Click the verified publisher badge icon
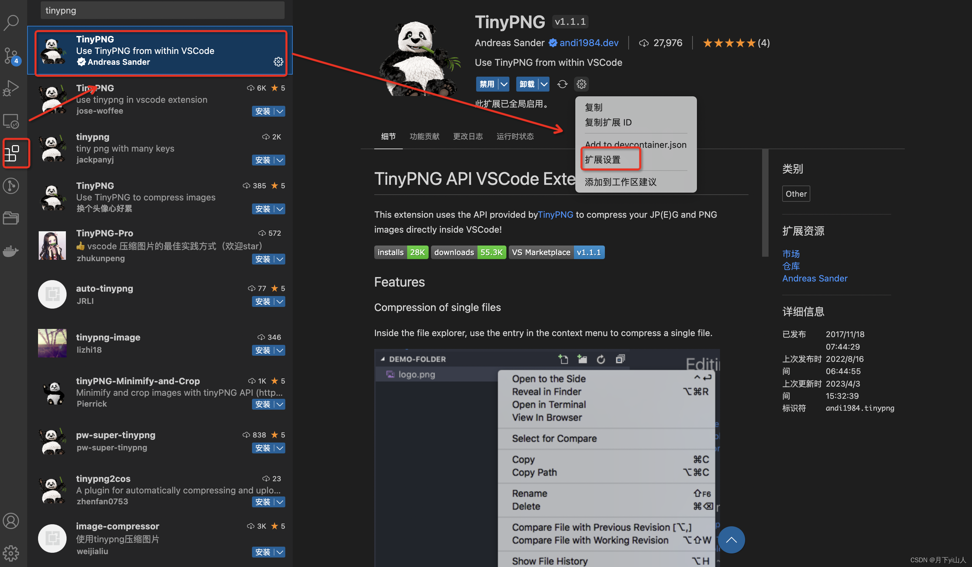972x567 pixels. pyautogui.click(x=553, y=43)
